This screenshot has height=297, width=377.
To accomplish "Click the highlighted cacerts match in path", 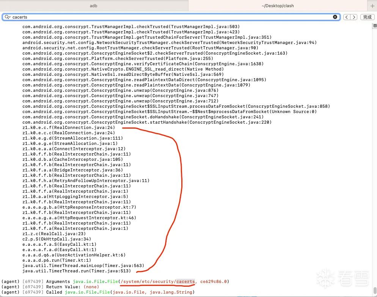I will [185, 281].
